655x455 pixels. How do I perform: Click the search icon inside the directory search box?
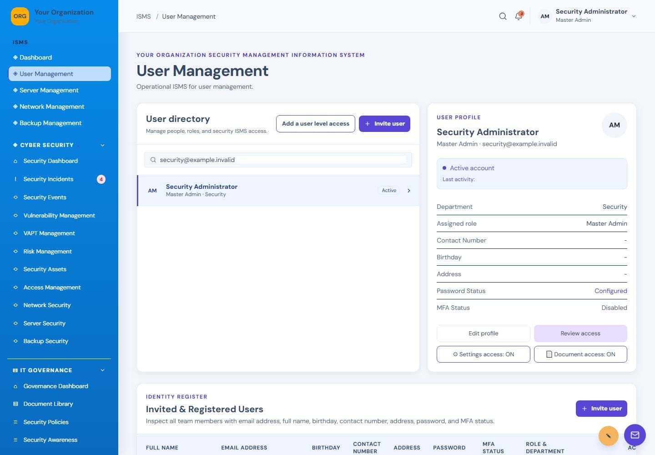153,160
